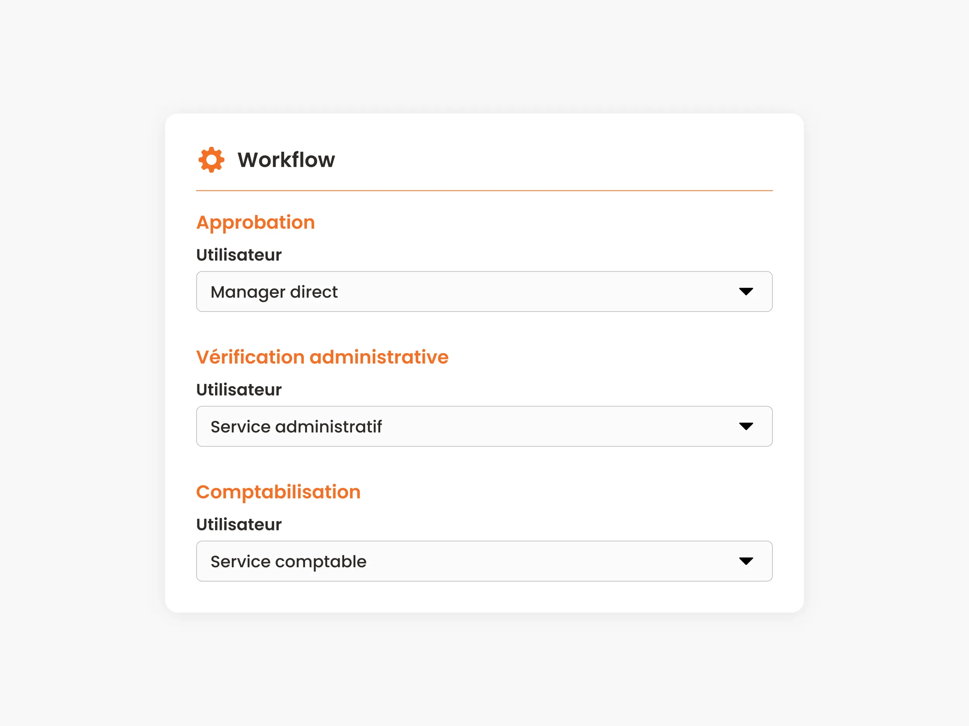The image size is (969, 726).
Task: Click the Comptabilisation heading
Action: pyautogui.click(x=278, y=491)
